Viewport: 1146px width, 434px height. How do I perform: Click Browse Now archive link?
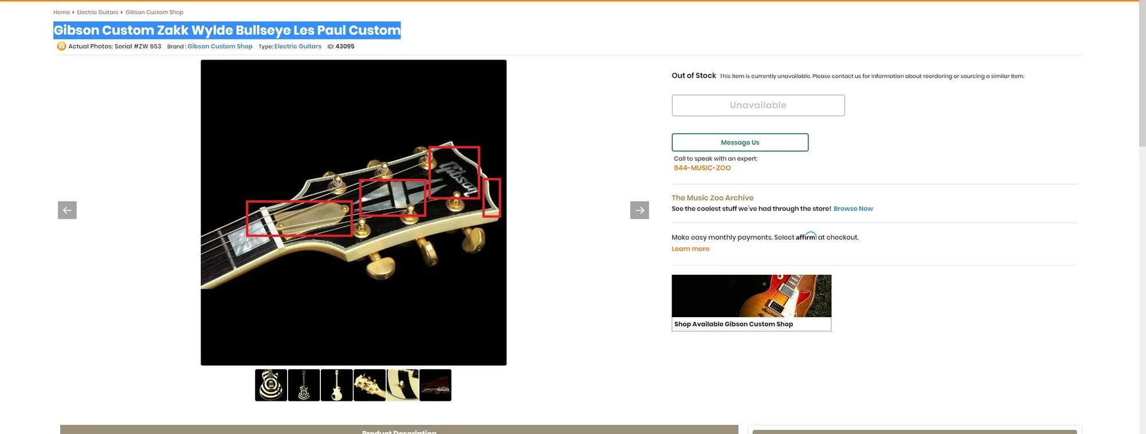(x=853, y=208)
